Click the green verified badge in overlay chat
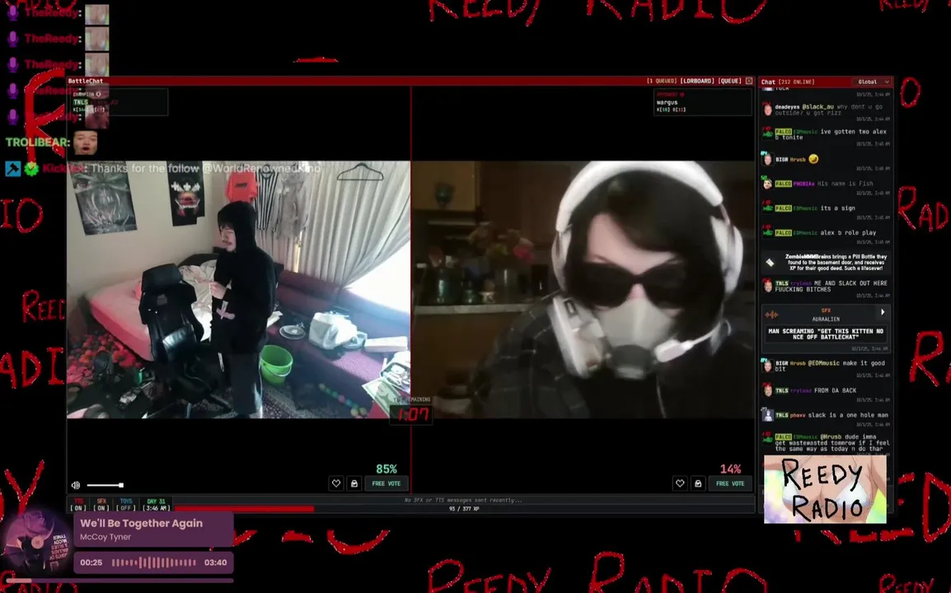Viewport: 951px width, 593px height. point(31,169)
